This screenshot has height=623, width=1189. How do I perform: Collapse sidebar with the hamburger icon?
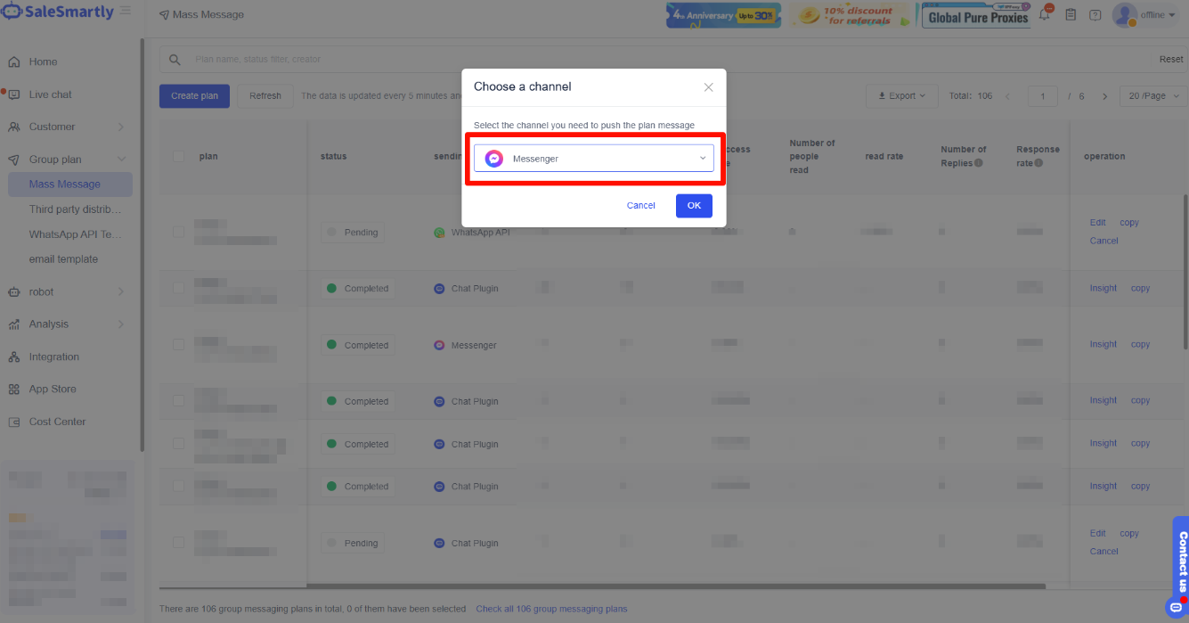126,12
